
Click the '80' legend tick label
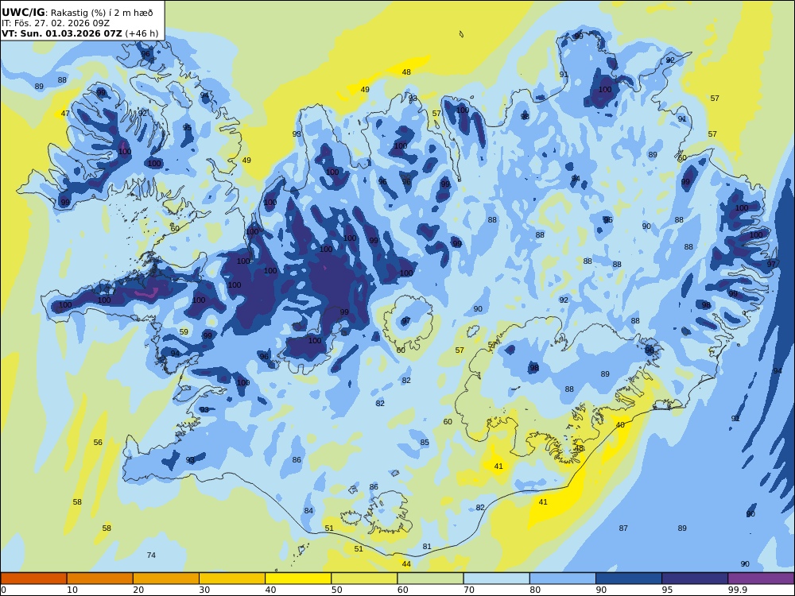click(535, 590)
